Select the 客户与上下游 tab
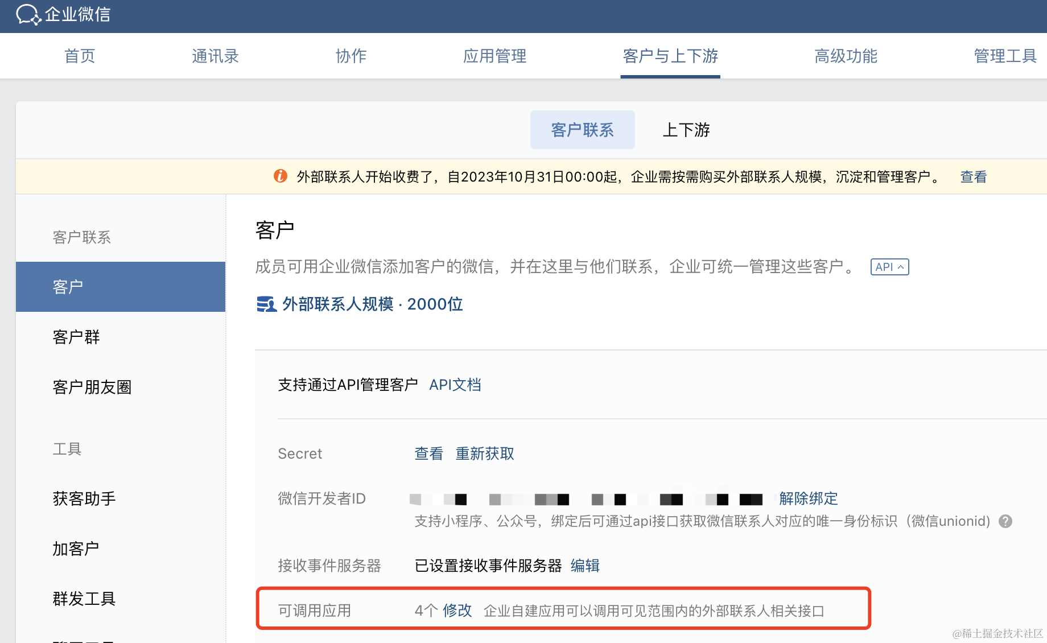 click(x=670, y=56)
